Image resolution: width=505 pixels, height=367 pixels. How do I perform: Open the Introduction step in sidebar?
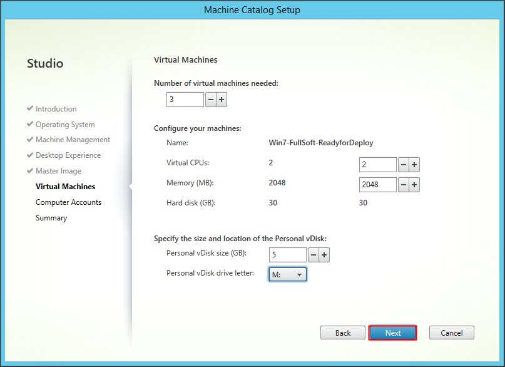click(x=56, y=109)
